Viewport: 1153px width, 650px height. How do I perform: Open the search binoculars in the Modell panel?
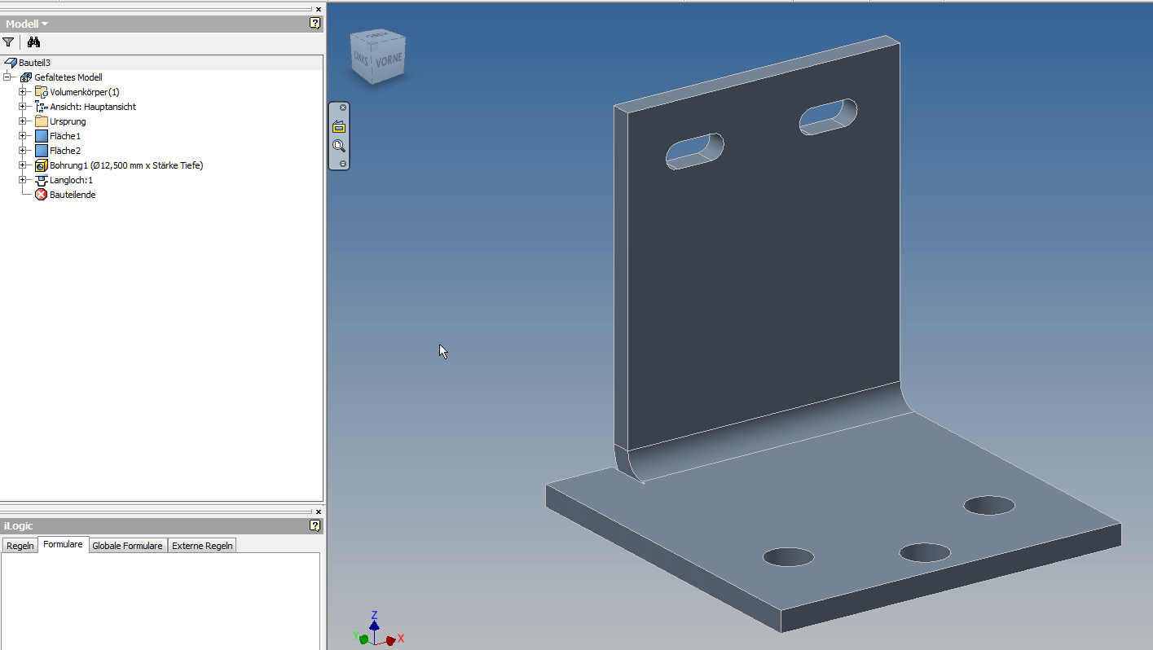[33, 42]
